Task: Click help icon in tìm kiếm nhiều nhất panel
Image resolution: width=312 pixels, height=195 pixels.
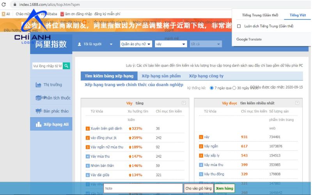Action: [x=297, y=103]
